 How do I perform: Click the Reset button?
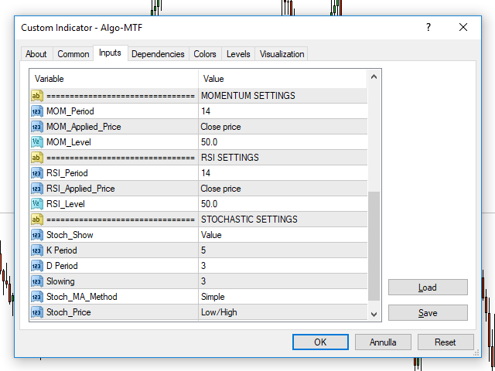click(445, 342)
